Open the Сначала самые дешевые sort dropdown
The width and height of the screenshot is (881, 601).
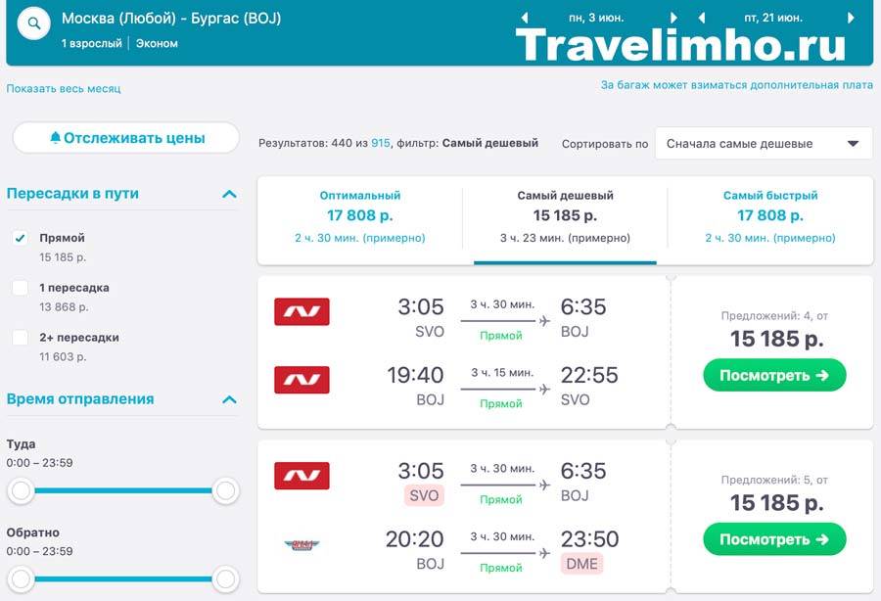coord(764,144)
